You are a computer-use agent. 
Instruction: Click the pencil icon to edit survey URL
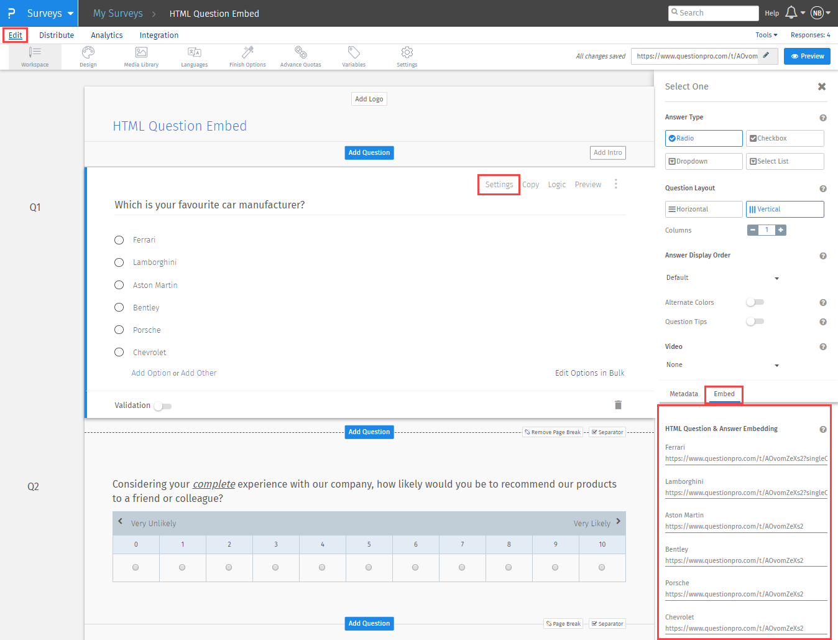tap(767, 55)
